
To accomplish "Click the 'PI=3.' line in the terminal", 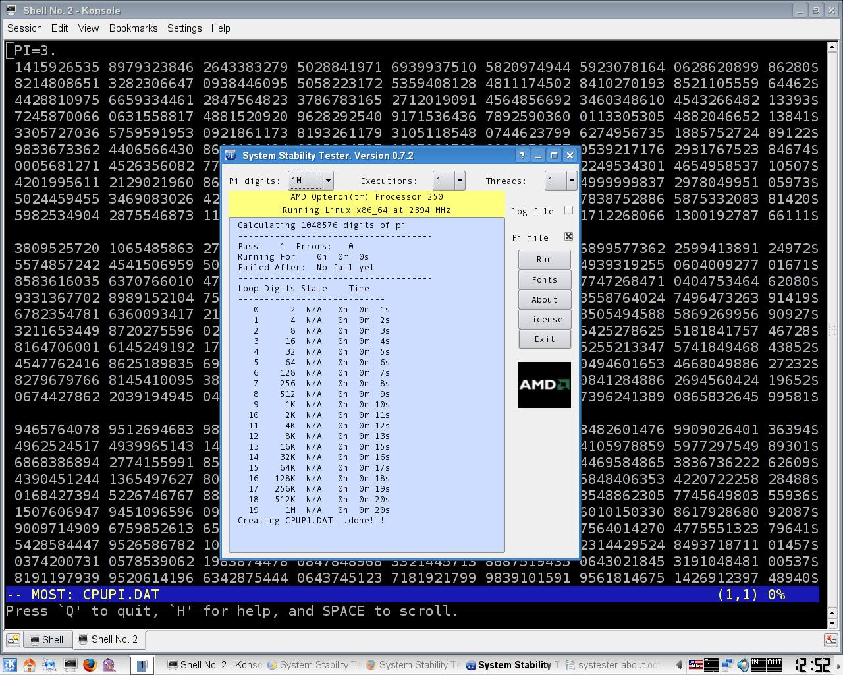I will (x=36, y=51).
